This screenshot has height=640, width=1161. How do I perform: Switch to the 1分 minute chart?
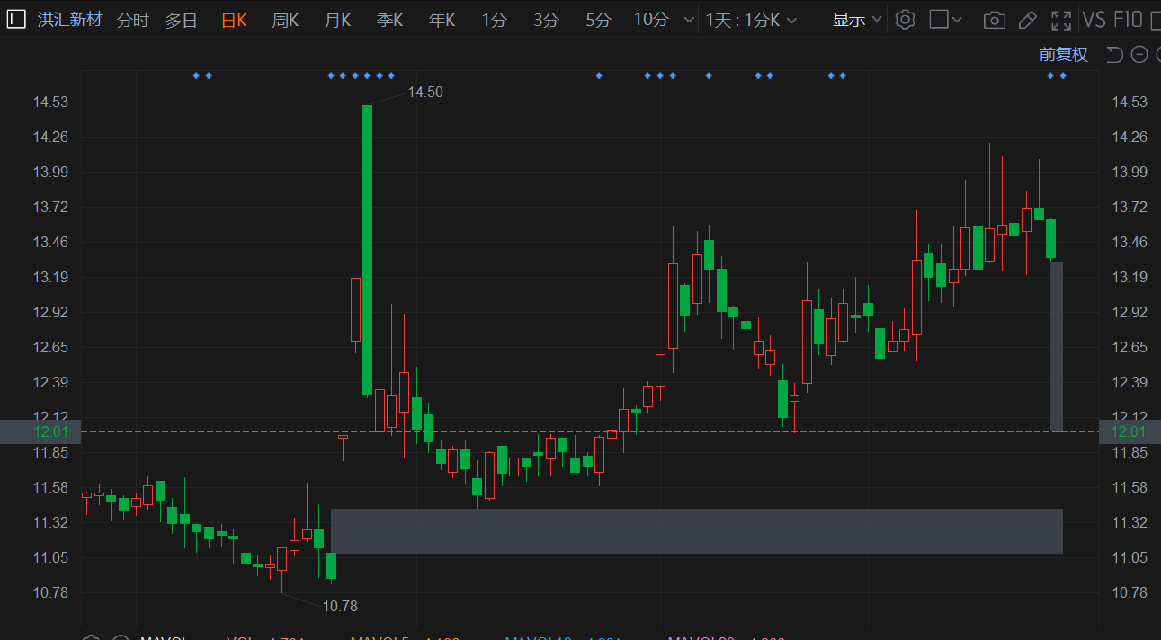494,20
